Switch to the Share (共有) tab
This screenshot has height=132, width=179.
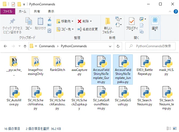(x=37, y=11)
